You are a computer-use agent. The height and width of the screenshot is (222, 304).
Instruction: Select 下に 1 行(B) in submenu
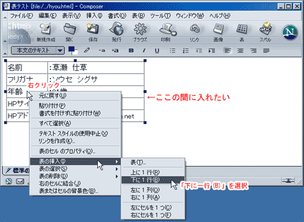(x=153, y=180)
